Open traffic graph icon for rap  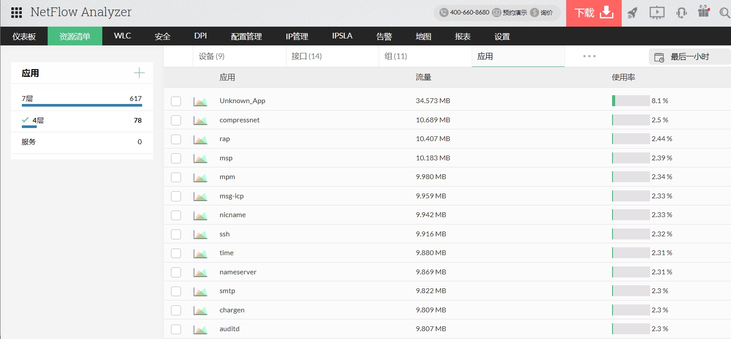[x=200, y=139]
